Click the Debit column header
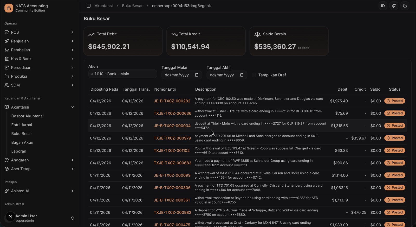Viewport: 416px width, 227px height. [x=342, y=89]
